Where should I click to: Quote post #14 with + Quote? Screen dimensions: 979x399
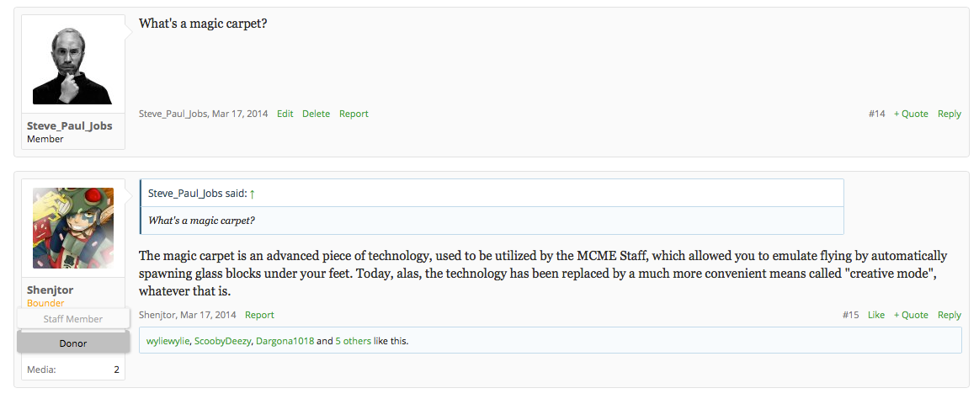(911, 114)
